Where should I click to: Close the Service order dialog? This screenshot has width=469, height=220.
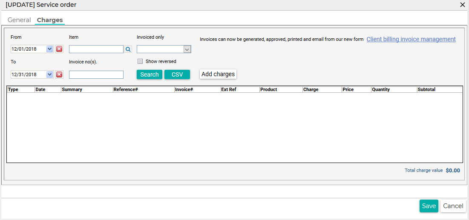pos(462,4)
